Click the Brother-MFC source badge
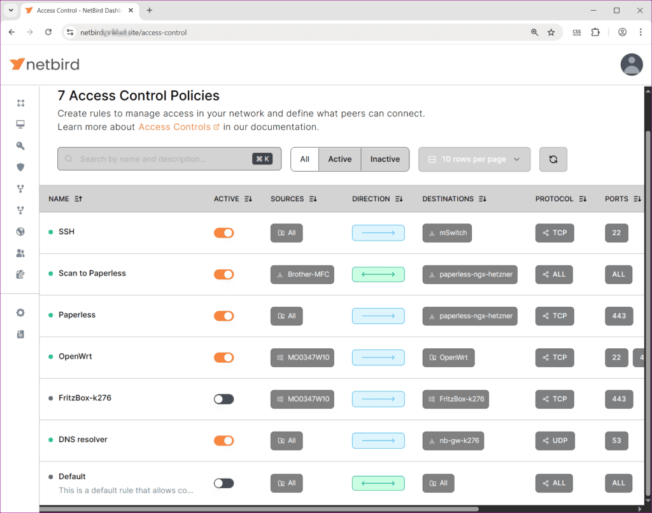Viewport: 652px width, 513px height. tap(302, 274)
